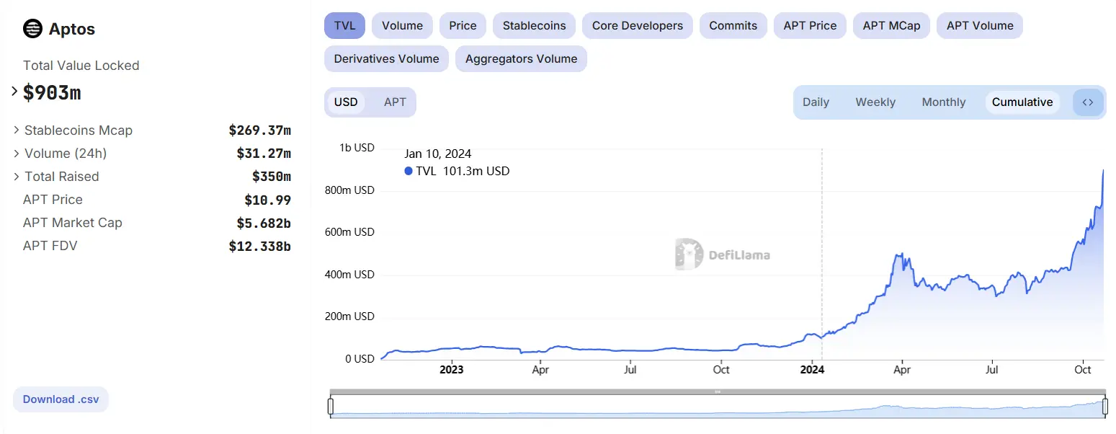Select the Monthly view tab
Screen dimensions: 1116x434
click(x=943, y=102)
